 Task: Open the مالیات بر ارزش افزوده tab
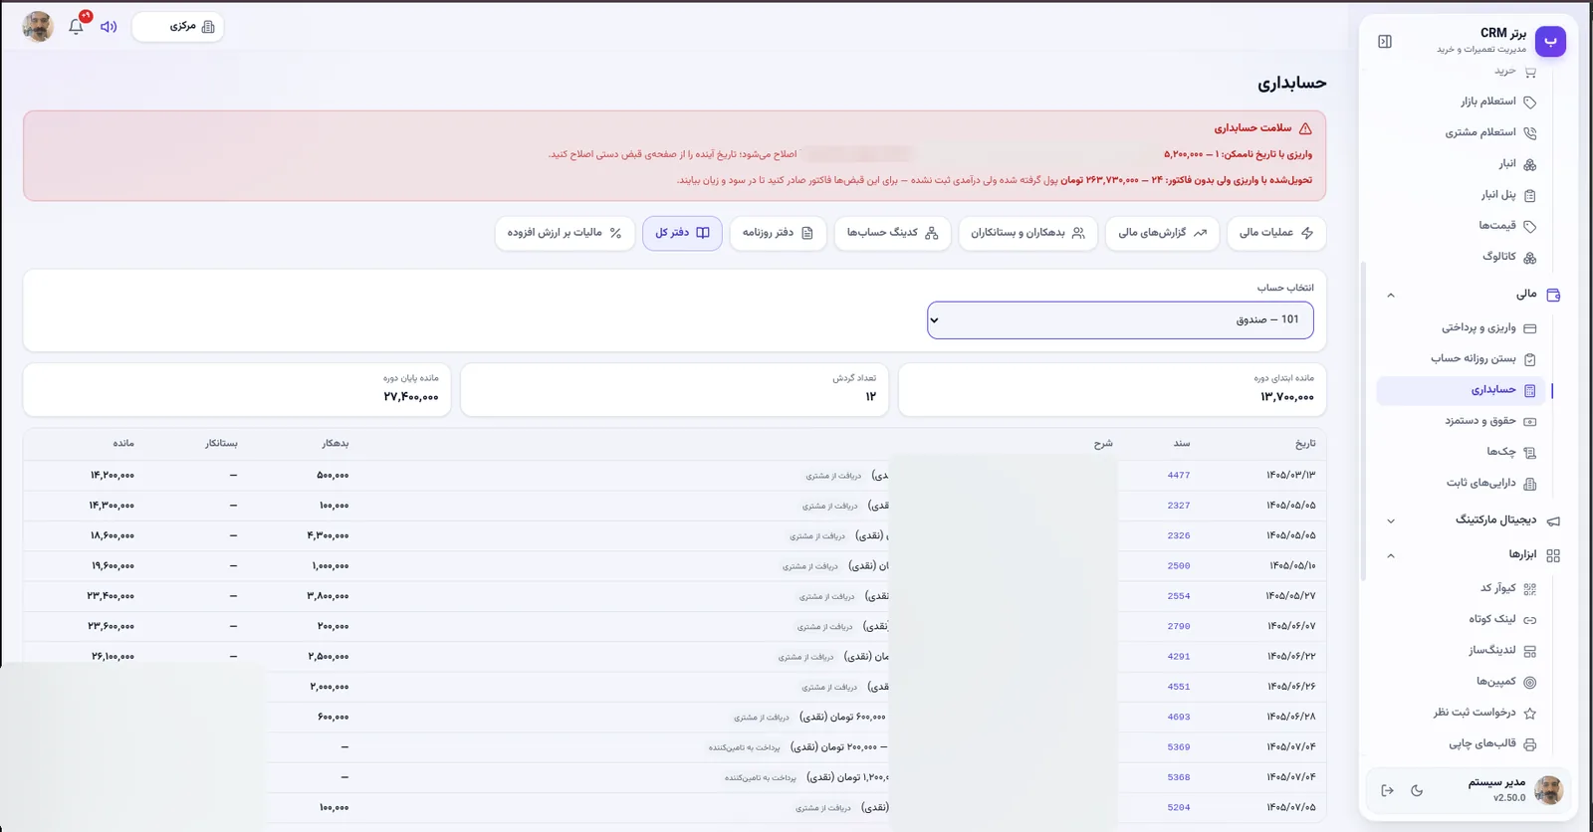pos(565,233)
